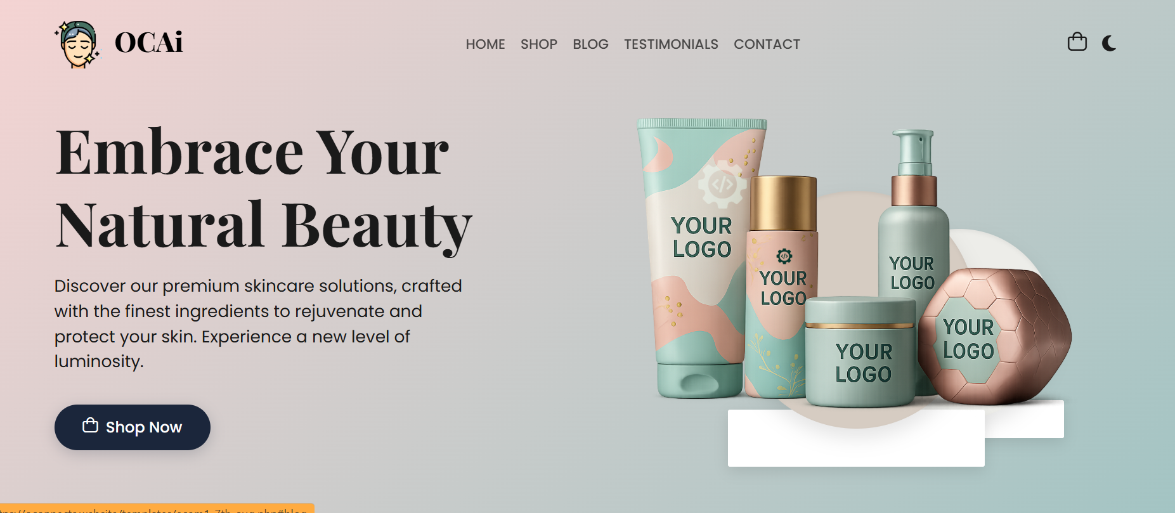Go to the Home nav link
Screen dimensions: 1175x513
click(x=485, y=44)
